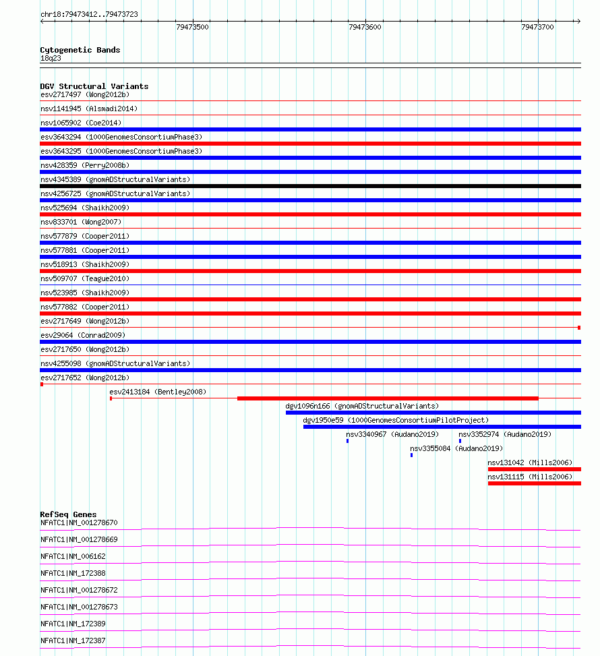
Task: Open transcript NFATC1|NM_001278673
Action: [79, 607]
